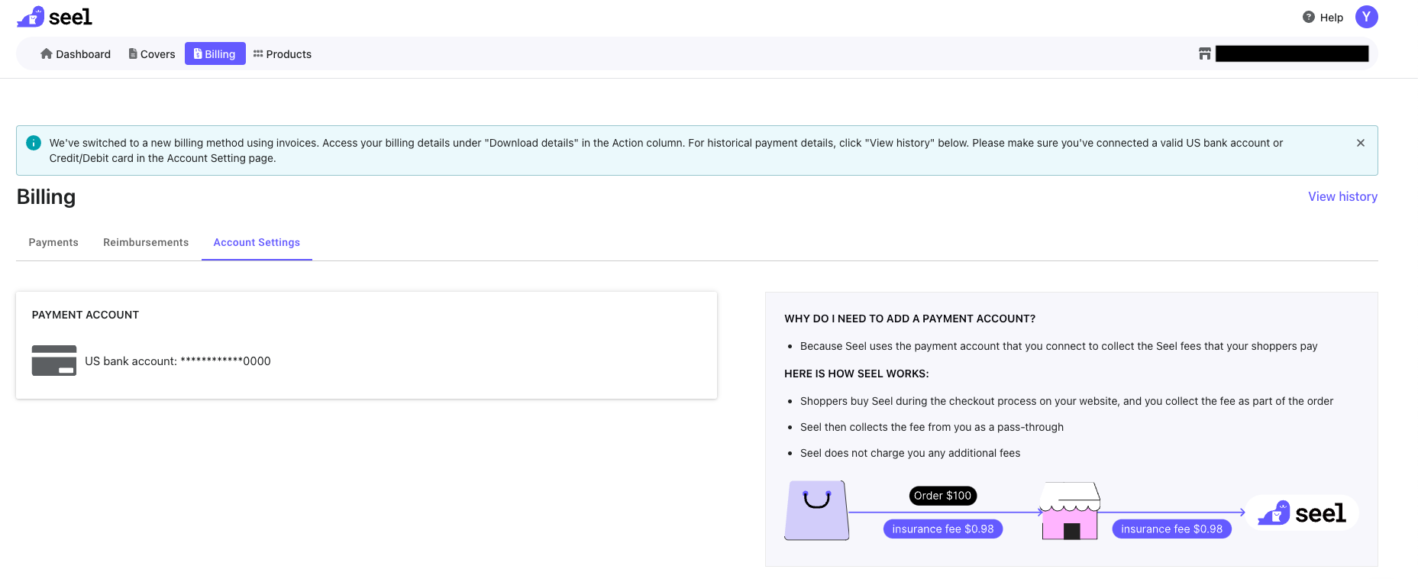Click the pink storefront illustration

coord(1071,511)
